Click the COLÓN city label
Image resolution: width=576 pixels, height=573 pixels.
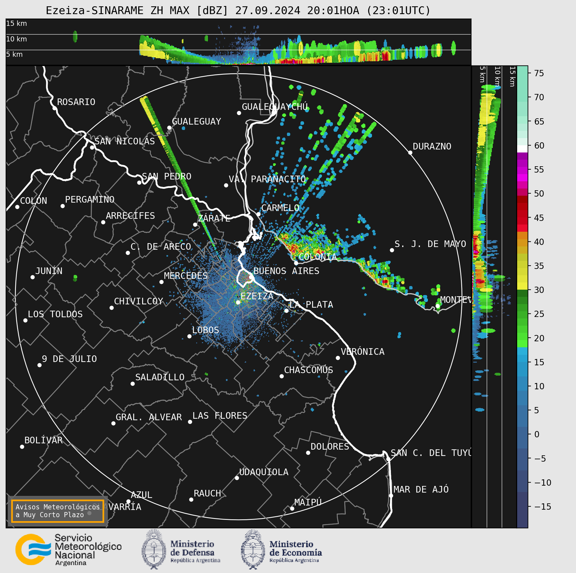coord(33,201)
